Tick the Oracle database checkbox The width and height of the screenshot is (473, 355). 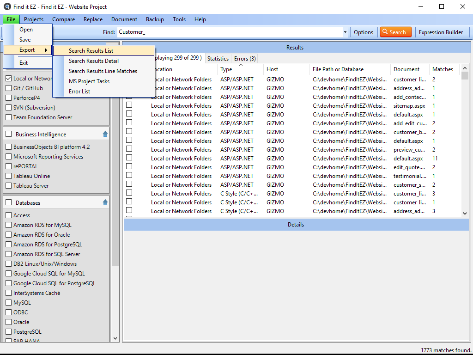click(9, 322)
